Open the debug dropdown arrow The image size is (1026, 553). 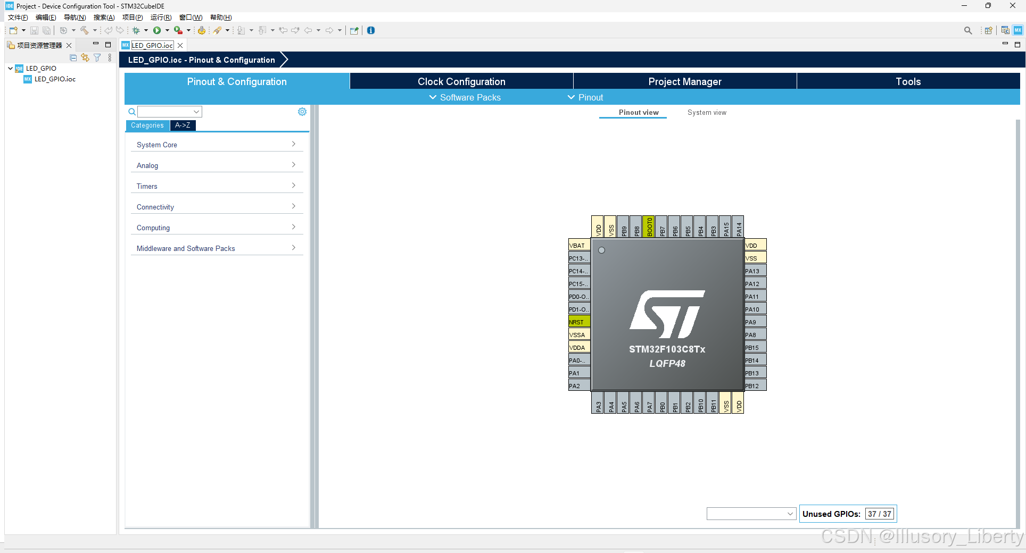(x=146, y=30)
